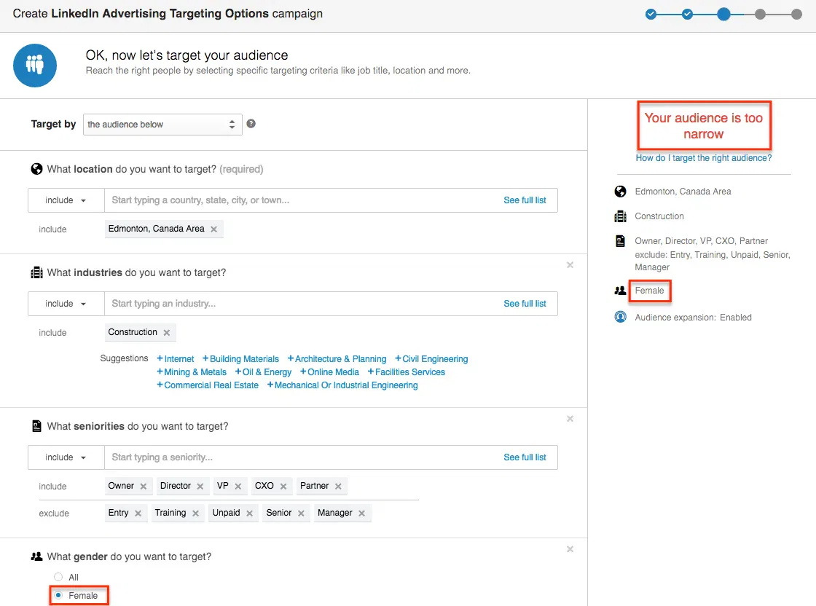The height and width of the screenshot is (606, 816).
Task: Click the How do I target the right audience link
Action: click(703, 158)
